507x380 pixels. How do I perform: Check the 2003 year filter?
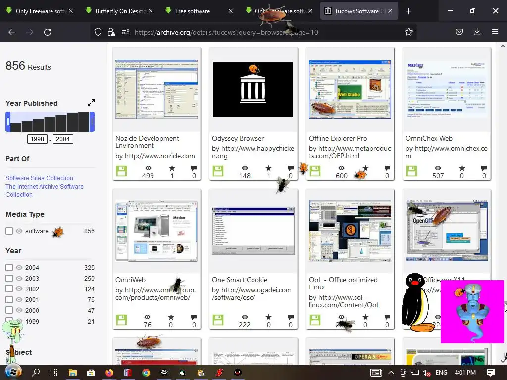[9, 278]
